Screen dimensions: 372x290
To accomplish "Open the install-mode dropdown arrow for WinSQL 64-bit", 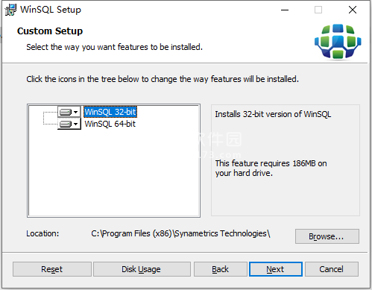I will coord(76,124).
